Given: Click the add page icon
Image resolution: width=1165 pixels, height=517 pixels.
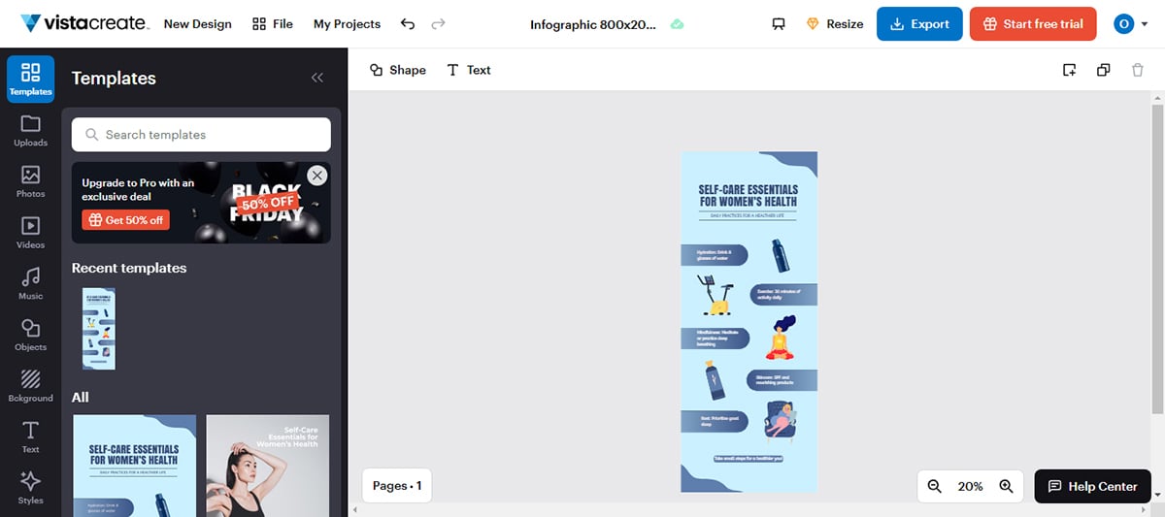Looking at the screenshot, I should pyautogui.click(x=1069, y=70).
